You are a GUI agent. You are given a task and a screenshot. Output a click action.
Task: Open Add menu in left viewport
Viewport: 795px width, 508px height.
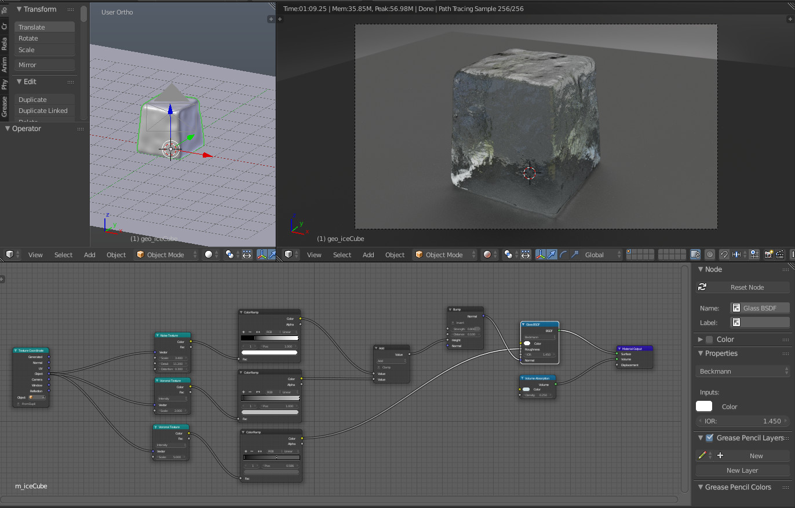(90, 255)
